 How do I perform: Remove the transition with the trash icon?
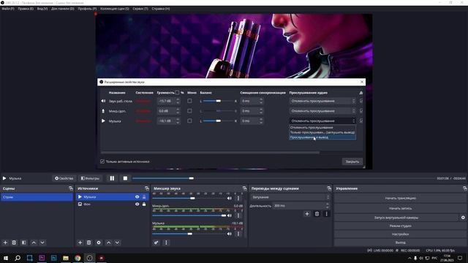tap(317, 214)
